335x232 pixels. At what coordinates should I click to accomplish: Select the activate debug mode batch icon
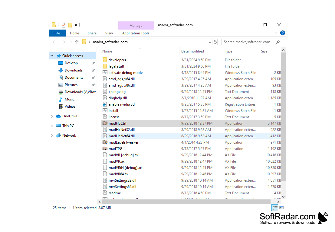(105, 73)
